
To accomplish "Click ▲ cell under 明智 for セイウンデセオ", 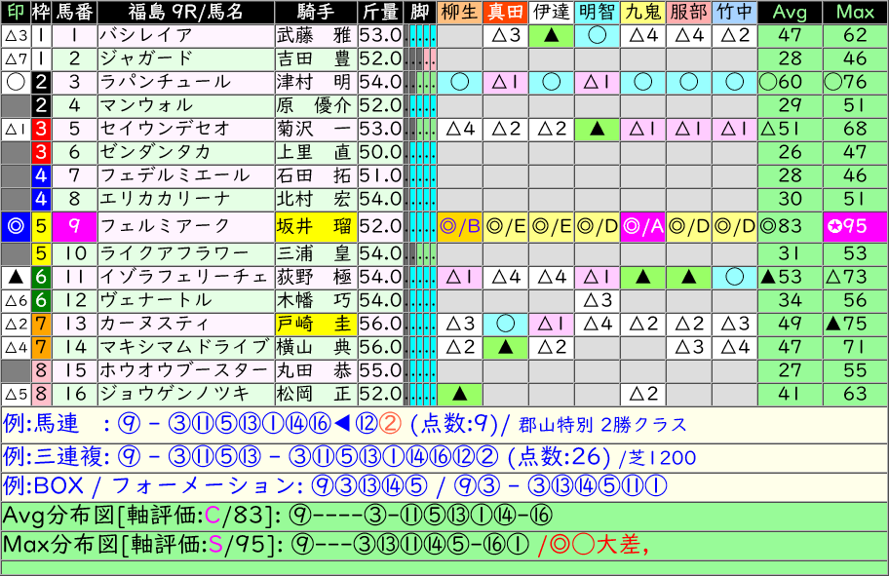I will click(597, 129).
